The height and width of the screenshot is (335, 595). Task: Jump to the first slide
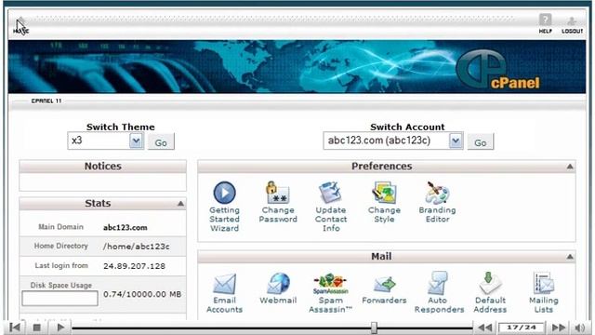15,328
